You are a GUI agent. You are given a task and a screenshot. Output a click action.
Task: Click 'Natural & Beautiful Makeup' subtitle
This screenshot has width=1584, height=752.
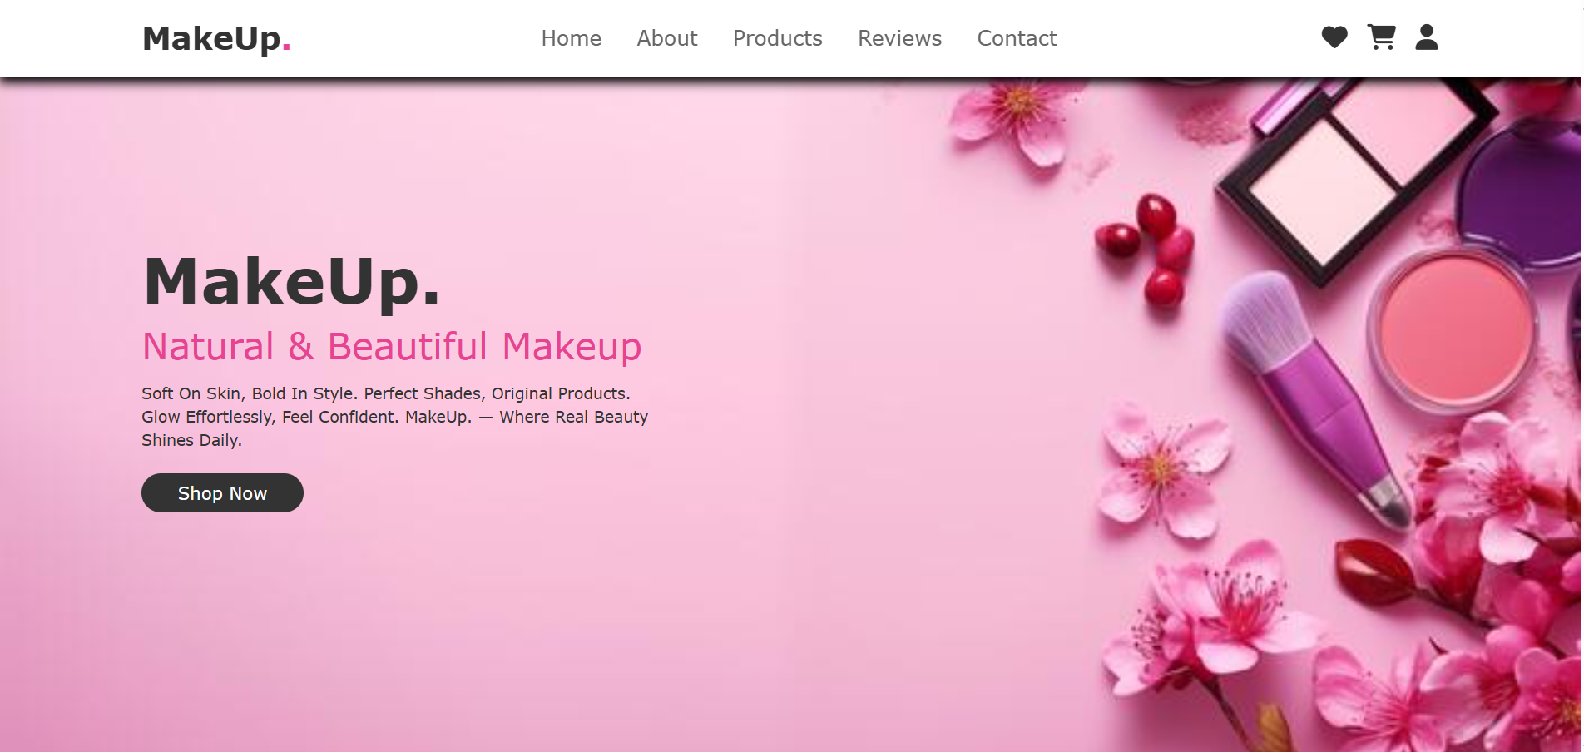click(x=392, y=347)
